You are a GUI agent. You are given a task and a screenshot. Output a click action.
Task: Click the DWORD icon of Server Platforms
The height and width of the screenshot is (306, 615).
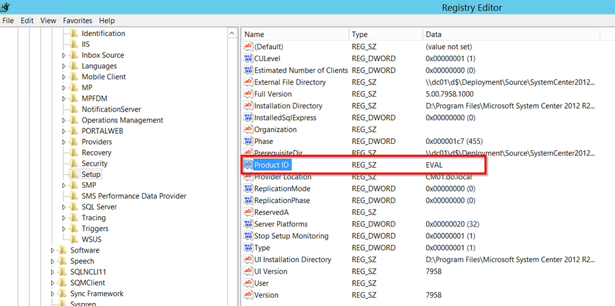click(248, 224)
